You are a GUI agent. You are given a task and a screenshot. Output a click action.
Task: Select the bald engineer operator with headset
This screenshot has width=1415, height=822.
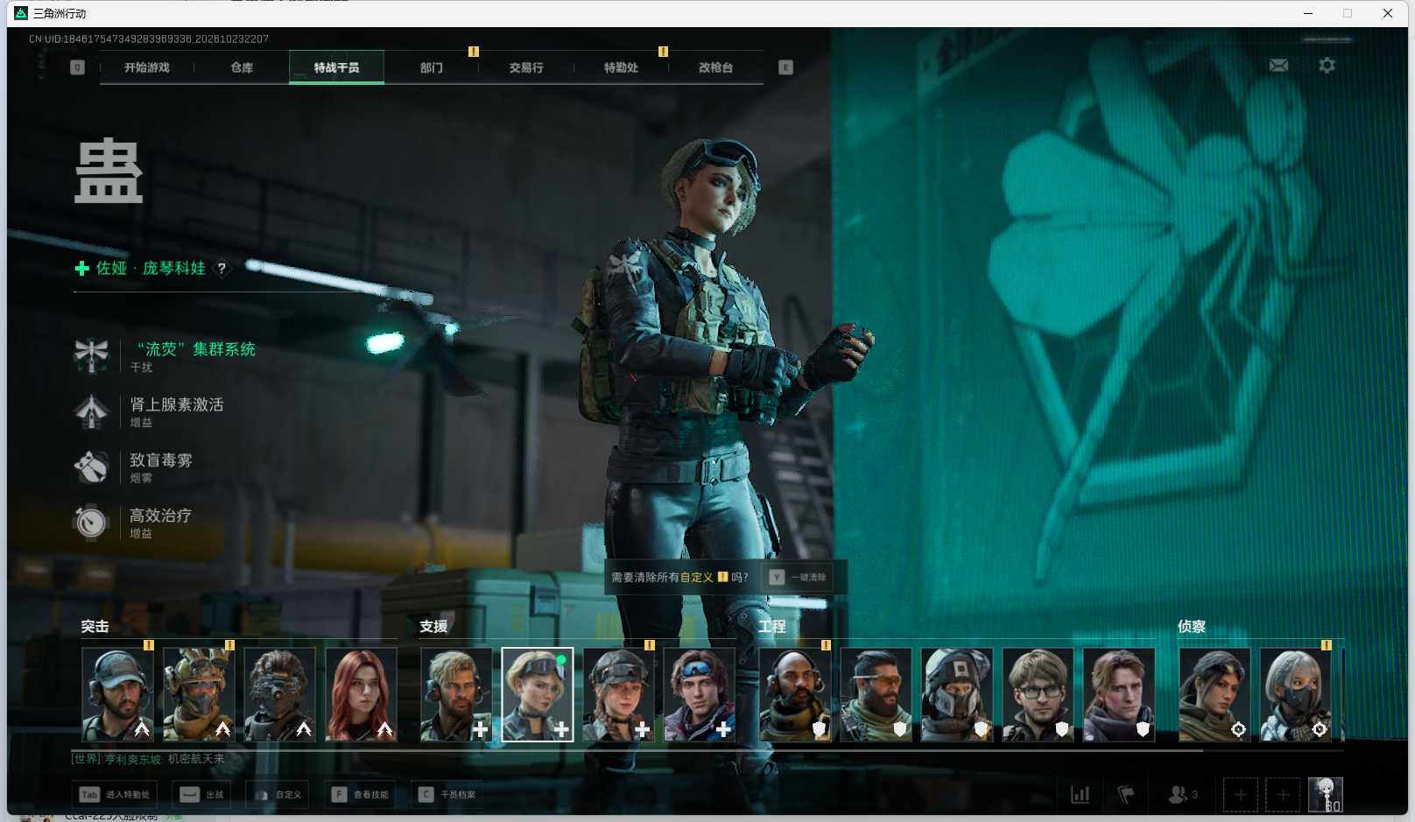click(x=795, y=694)
